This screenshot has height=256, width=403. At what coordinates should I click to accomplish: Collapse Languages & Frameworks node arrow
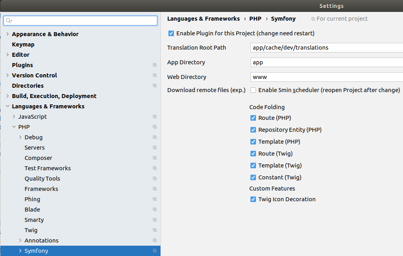click(8, 106)
